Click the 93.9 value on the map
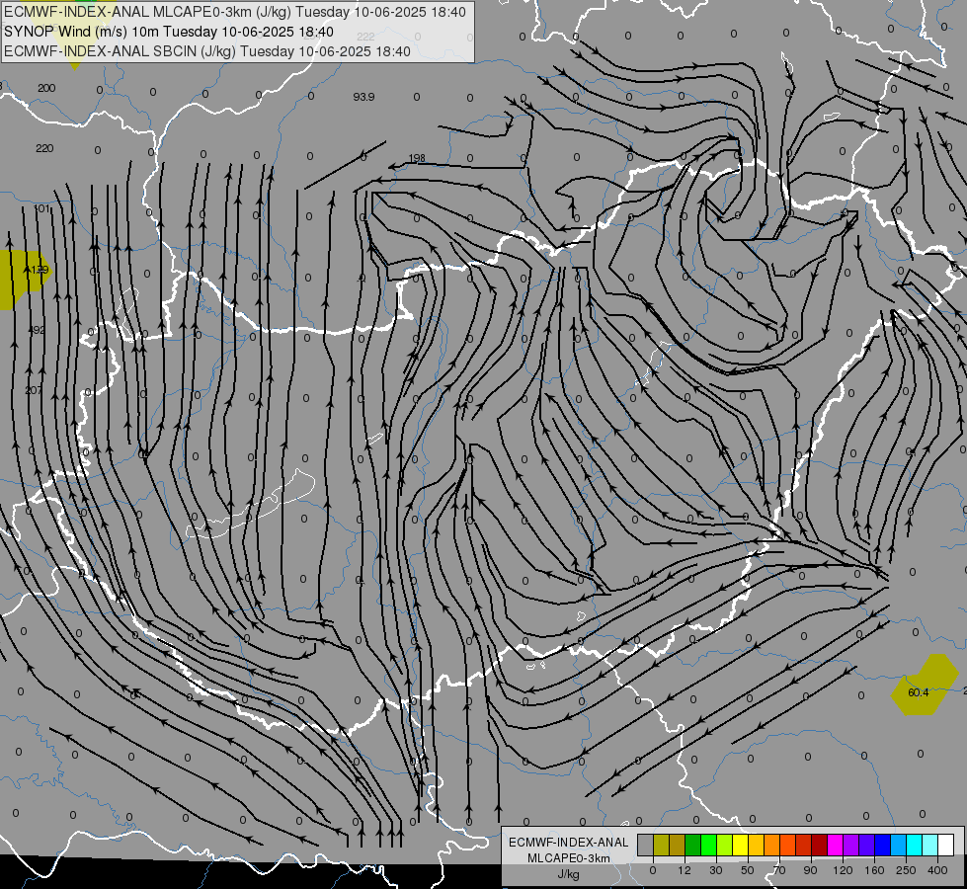This screenshot has width=967, height=889. pyautogui.click(x=363, y=97)
